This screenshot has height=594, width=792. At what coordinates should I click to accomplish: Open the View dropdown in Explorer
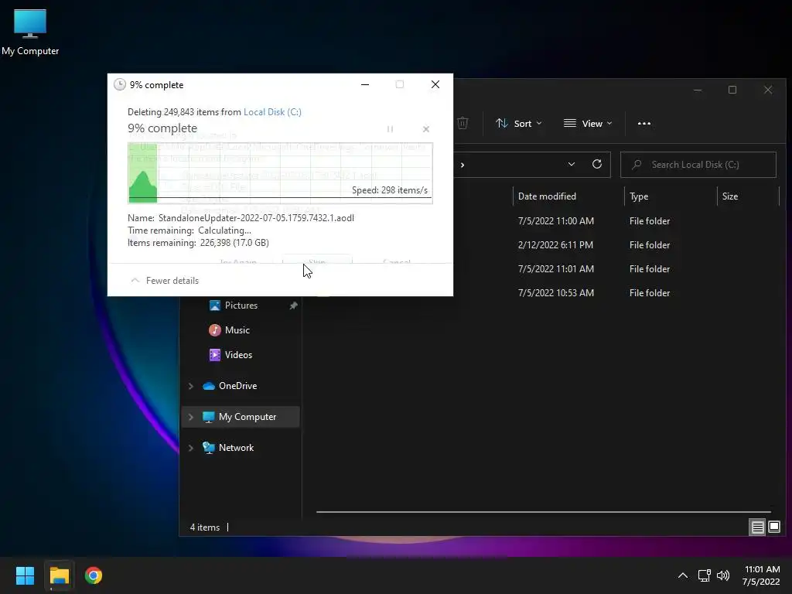pyautogui.click(x=588, y=123)
